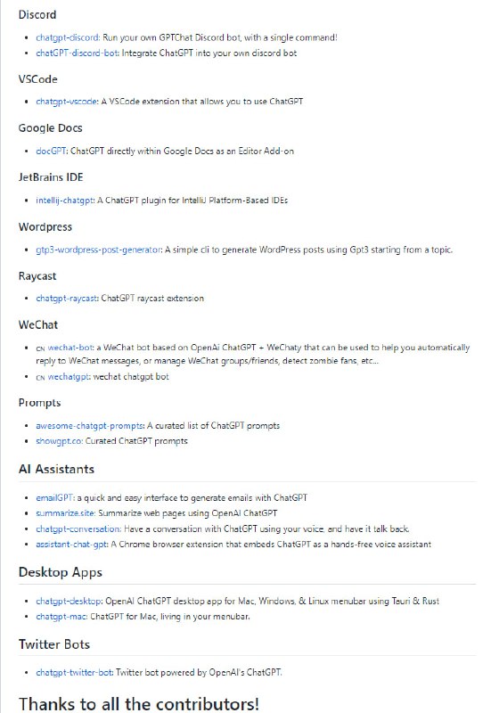Open the chatgpt-vscode extension link
Screen dimensions: 491x713
tap(66, 102)
